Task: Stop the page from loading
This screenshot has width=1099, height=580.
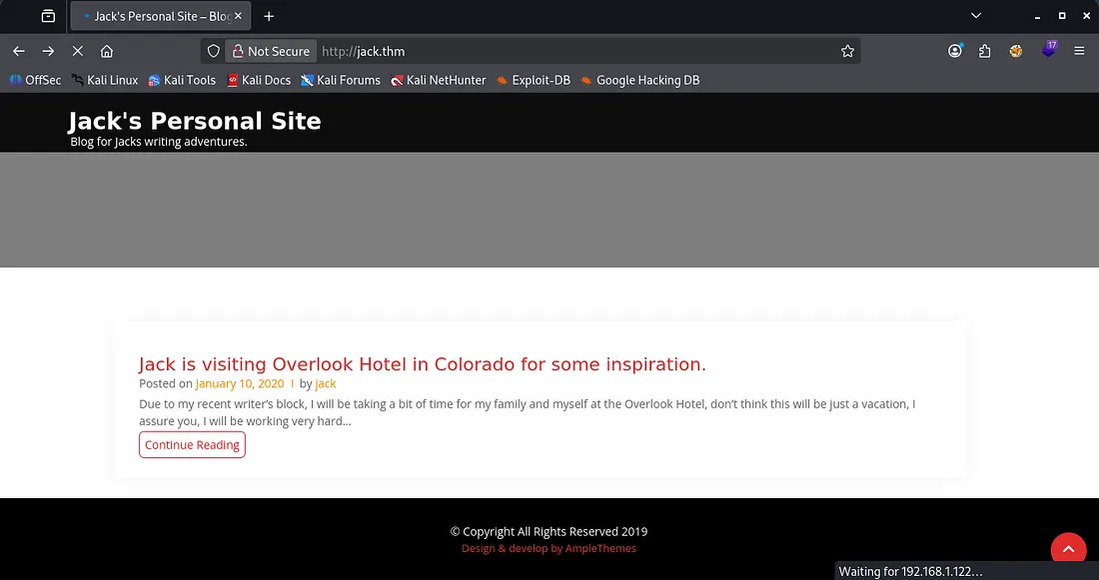Action: click(x=77, y=51)
